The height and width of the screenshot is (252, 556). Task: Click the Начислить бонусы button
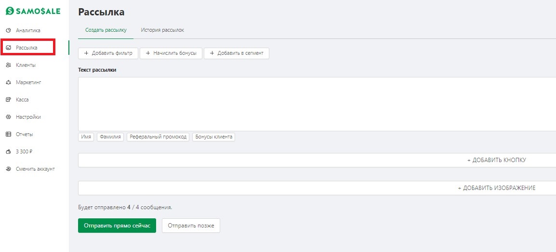[171, 53]
